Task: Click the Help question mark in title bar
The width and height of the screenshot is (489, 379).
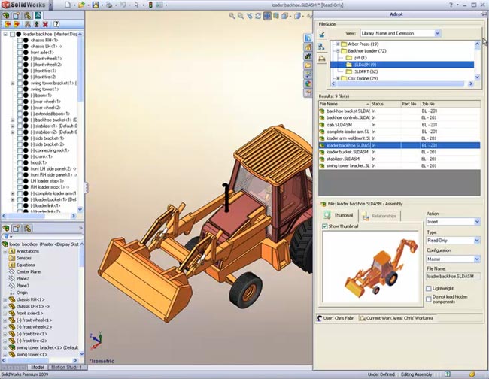Action: click(x=451, y=5)
